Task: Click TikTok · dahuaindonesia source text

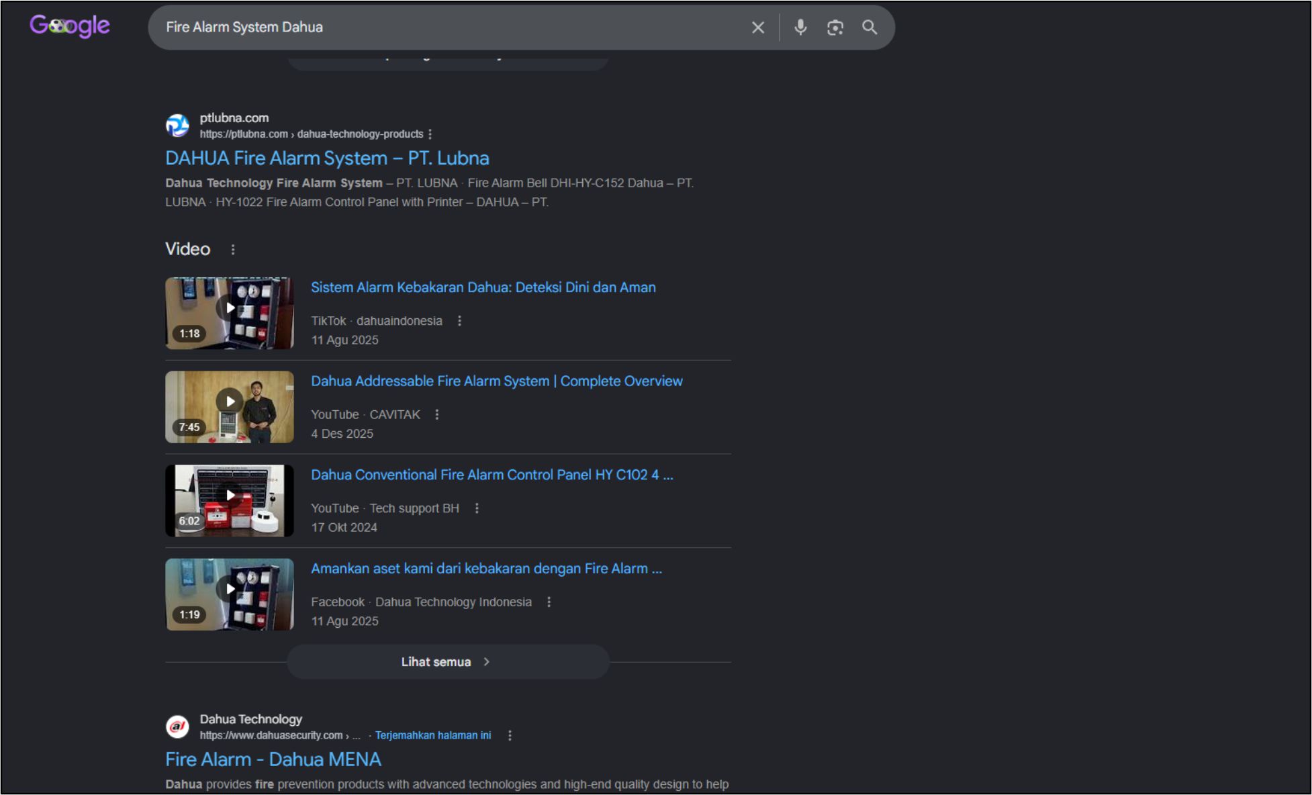Action: coord(377,321)
